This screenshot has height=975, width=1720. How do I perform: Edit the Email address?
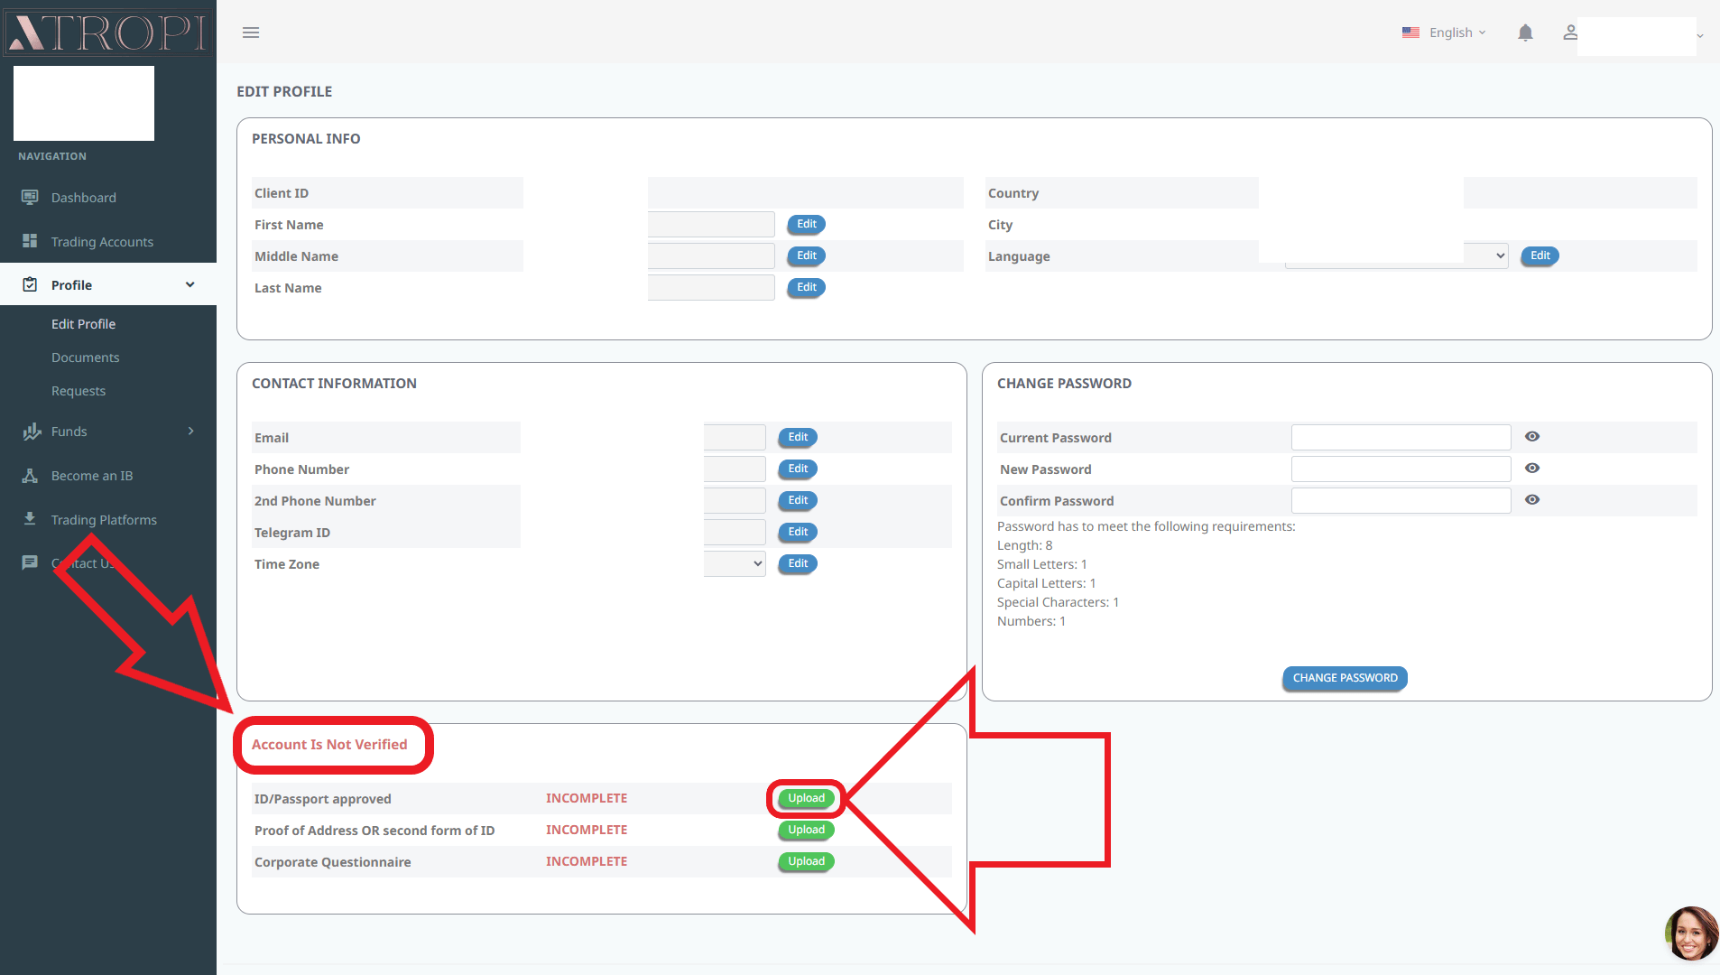[x=798, y=437]
